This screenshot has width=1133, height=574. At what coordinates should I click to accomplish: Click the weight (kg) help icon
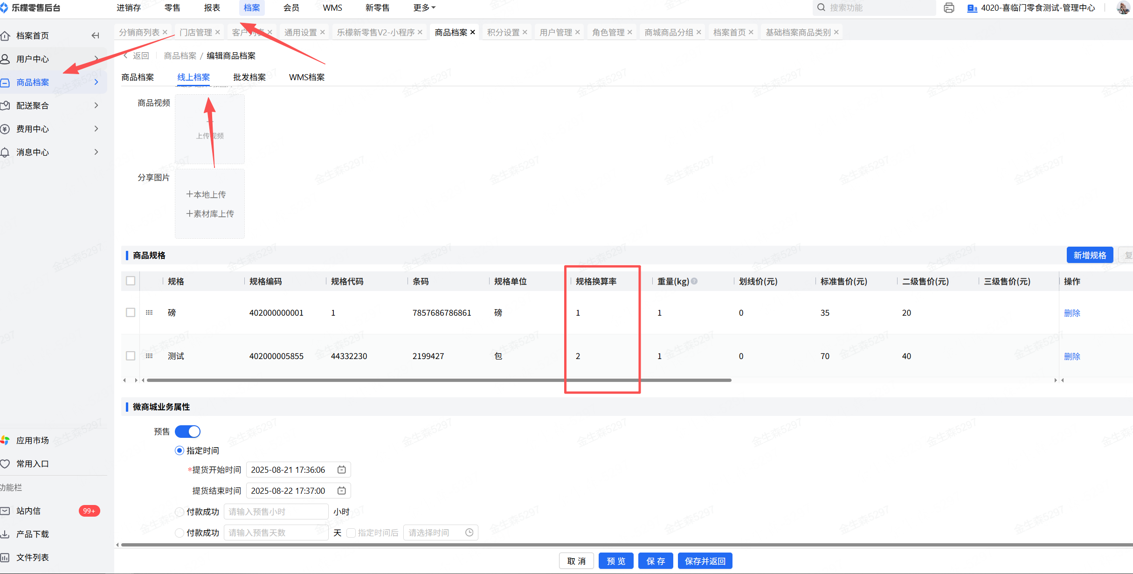(x=694, y=281)
